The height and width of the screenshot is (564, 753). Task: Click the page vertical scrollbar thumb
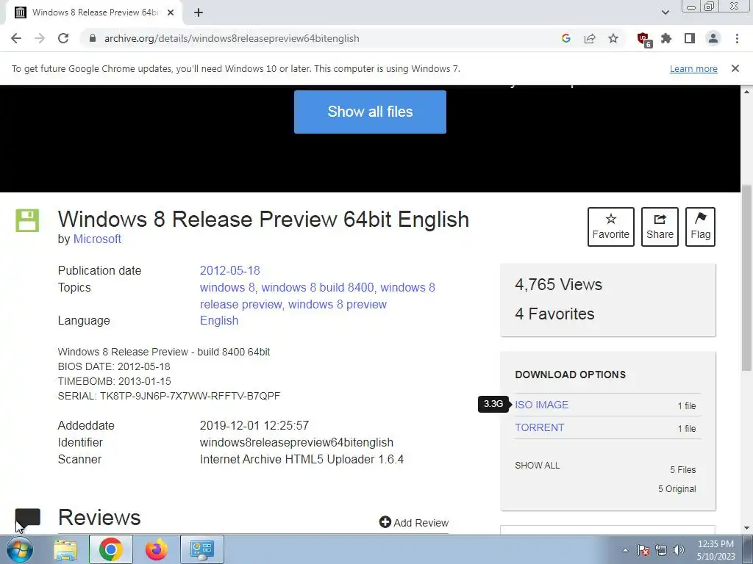coord(747,278)
